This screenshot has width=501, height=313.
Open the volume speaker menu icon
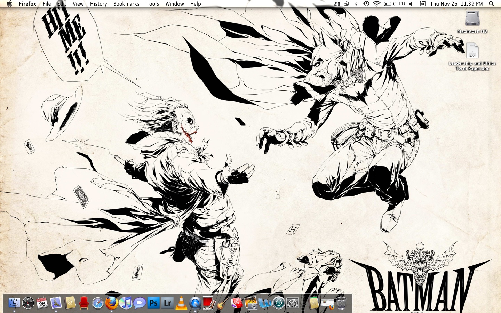point(411,3)
